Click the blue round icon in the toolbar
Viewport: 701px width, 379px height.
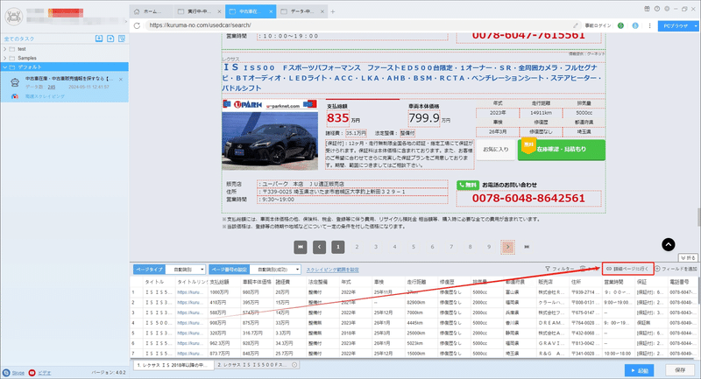(x=634, y=25)
